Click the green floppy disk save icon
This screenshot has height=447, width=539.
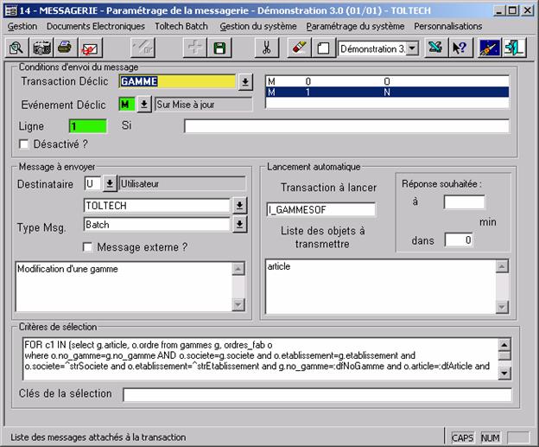(x=219, y=48)
